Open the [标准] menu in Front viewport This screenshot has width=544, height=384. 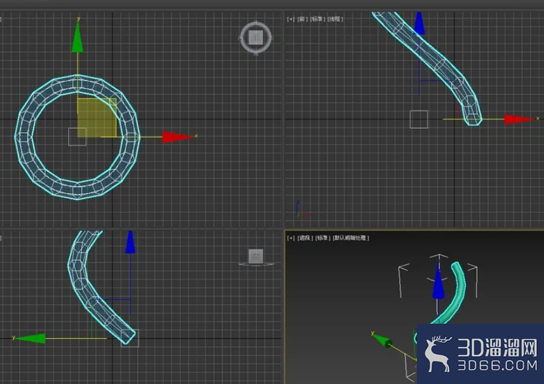[x=318, y=19]
